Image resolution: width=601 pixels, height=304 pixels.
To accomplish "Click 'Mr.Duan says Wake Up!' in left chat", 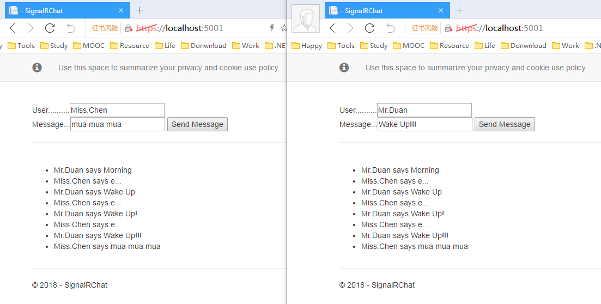I will [95, 214].
